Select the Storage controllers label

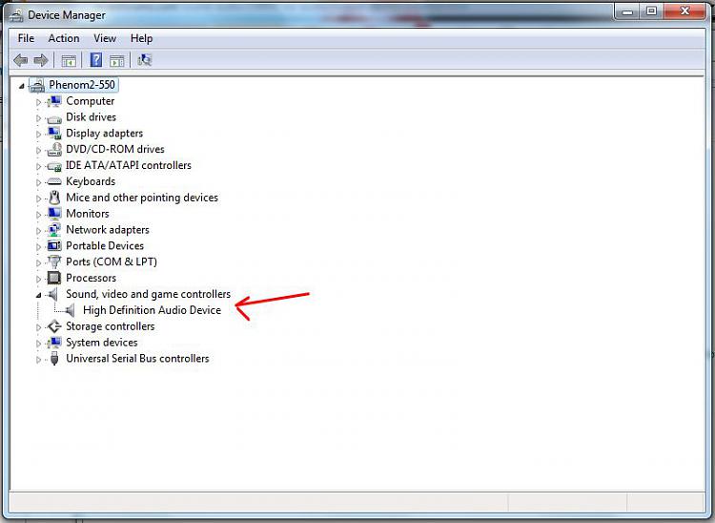110,326
